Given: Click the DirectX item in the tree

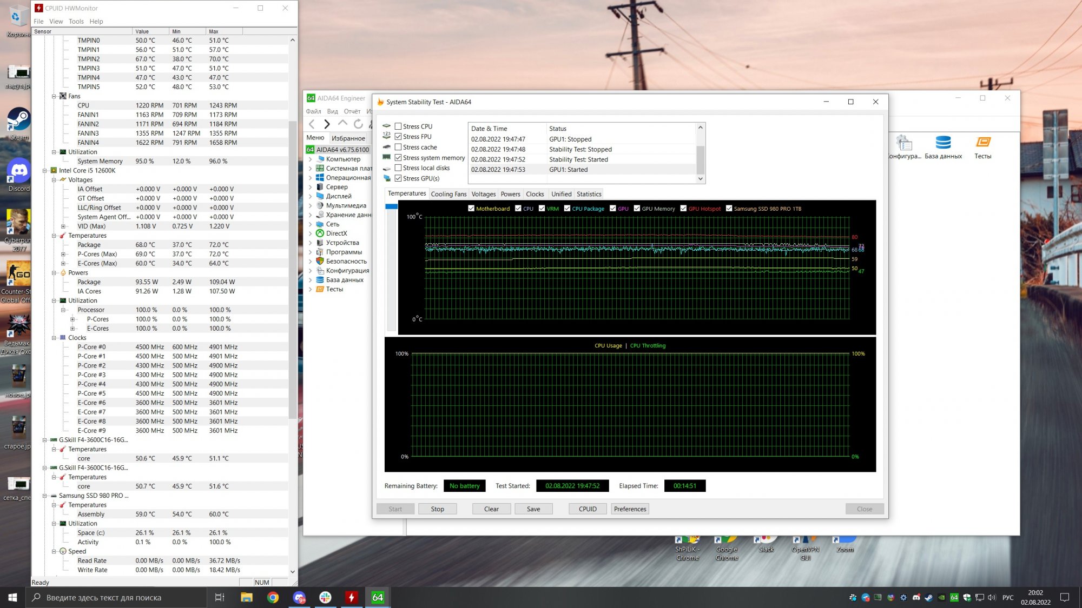Looking at the screenshot, I should tap(336, 233).
